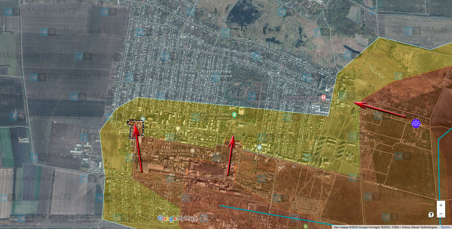
Task: Zoom in with the plus button
Action: [x=441, y=205]
